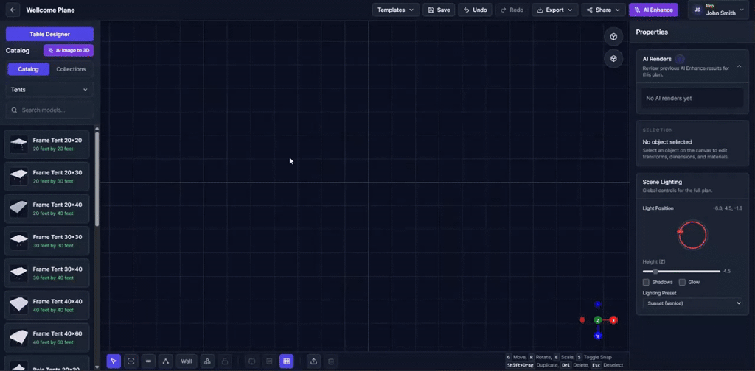Click the upper cube view button
Image resolution: width=755 pixels, height=371 pixels.
(613, 37)
